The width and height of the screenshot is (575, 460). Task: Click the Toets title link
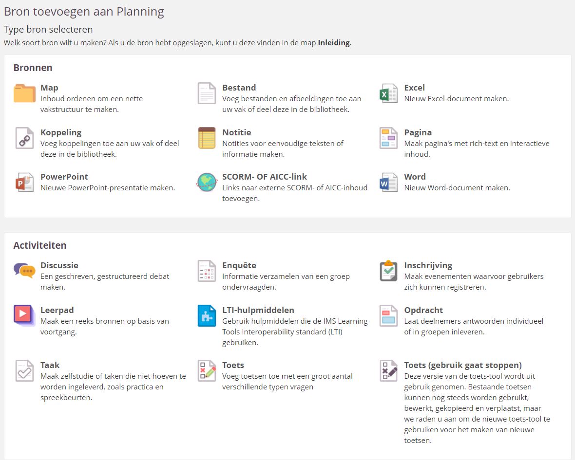tap(233, 365)
